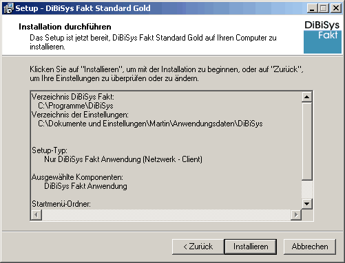Click the vertical scrollbar thumb
The image size is (345, 263).
[x=306, y=141]
